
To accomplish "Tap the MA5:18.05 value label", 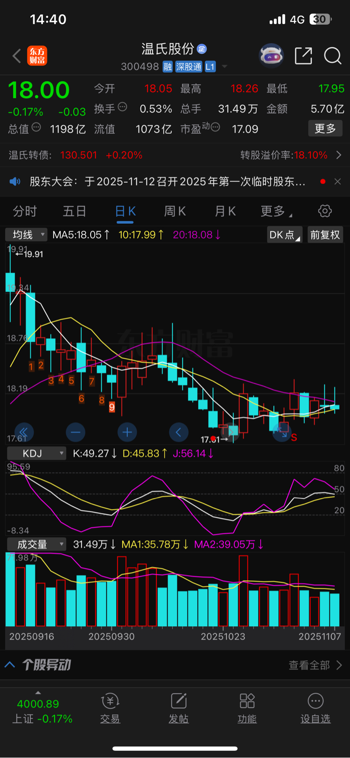I will click(x=81, y=235).
